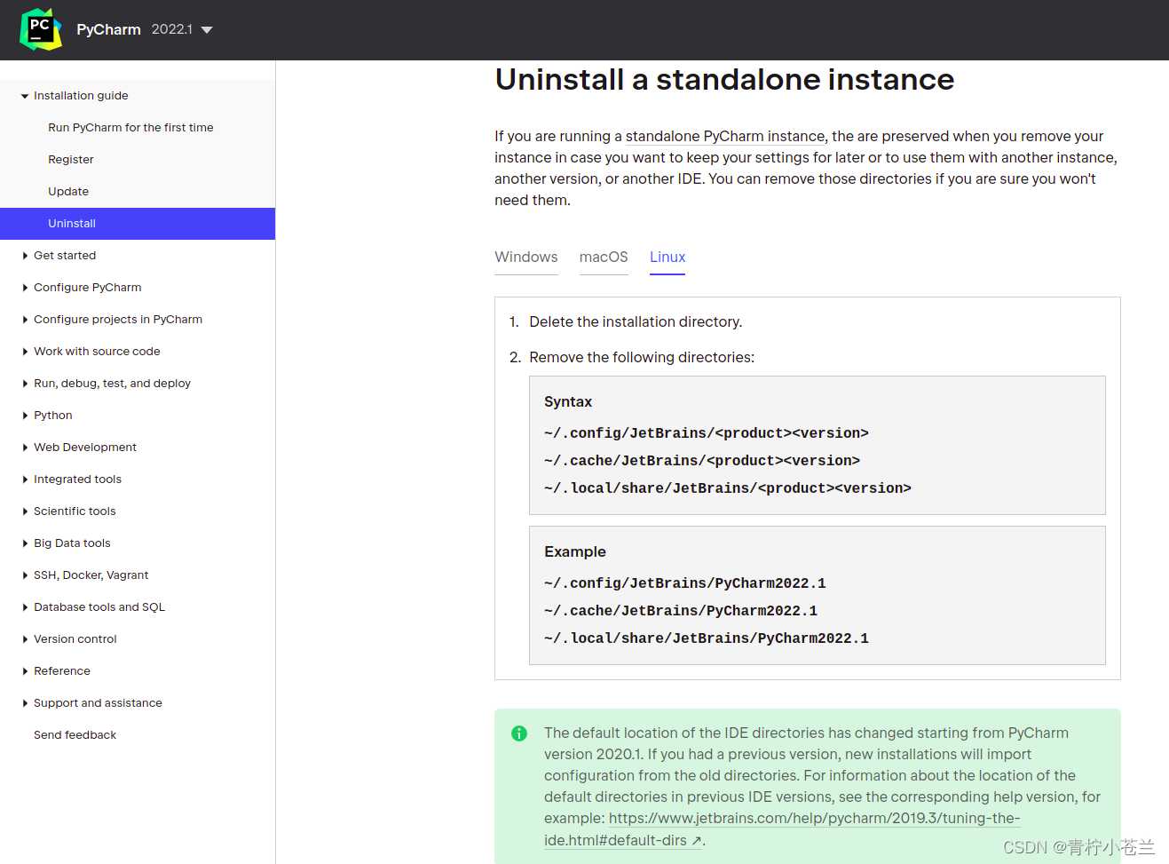Click step 'Remove the following directories:'
Viewport: 1169px width, 864px height.
642,357
